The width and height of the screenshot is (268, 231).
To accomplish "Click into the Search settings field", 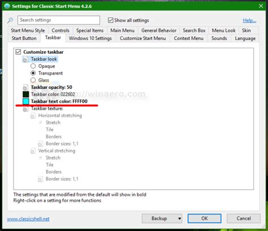I will pos(59,20).
